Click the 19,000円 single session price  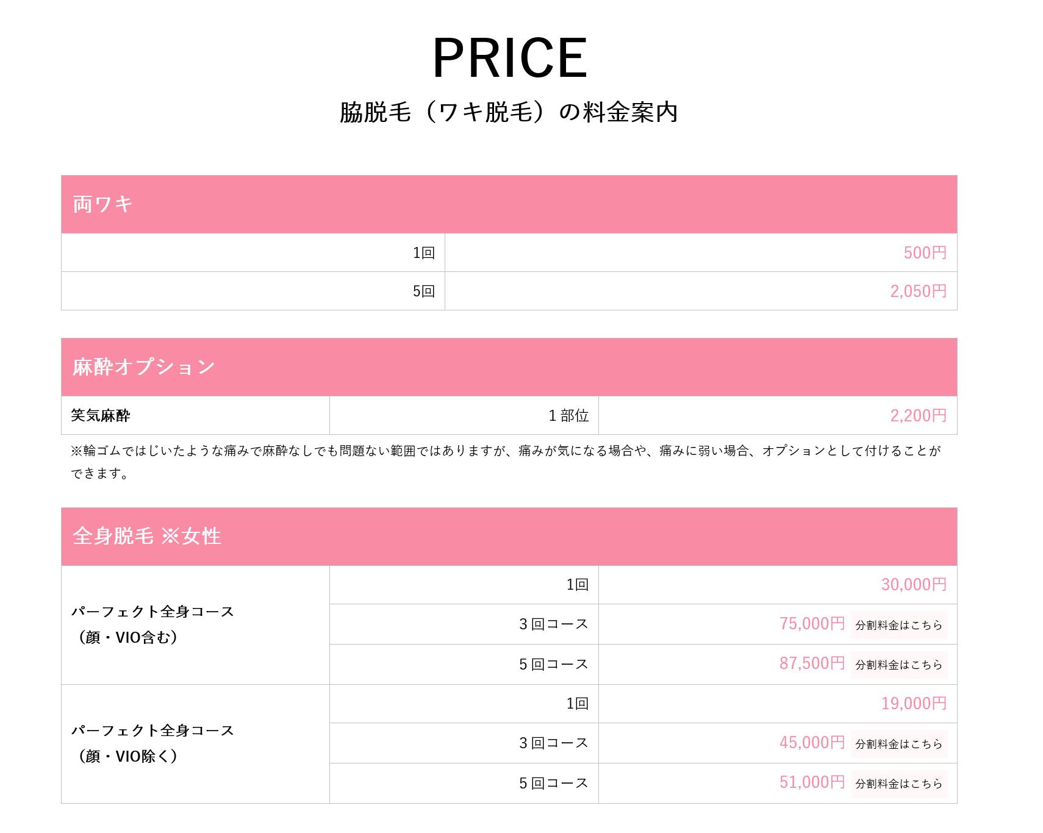point(914,704)
